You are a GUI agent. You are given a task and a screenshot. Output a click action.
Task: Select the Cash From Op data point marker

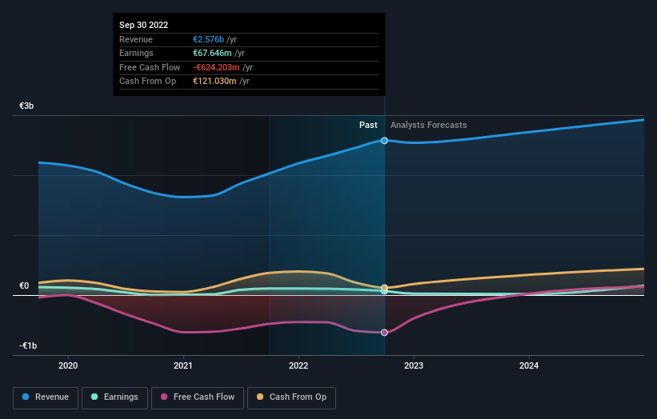(384, 288)
